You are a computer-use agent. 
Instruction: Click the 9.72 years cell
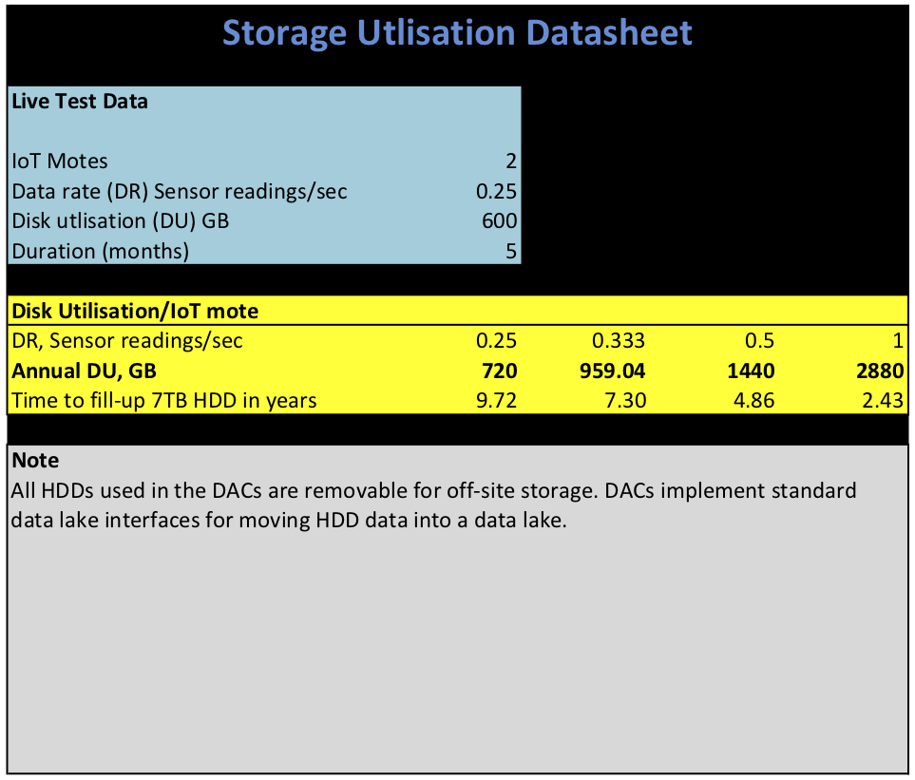(497, 400)
